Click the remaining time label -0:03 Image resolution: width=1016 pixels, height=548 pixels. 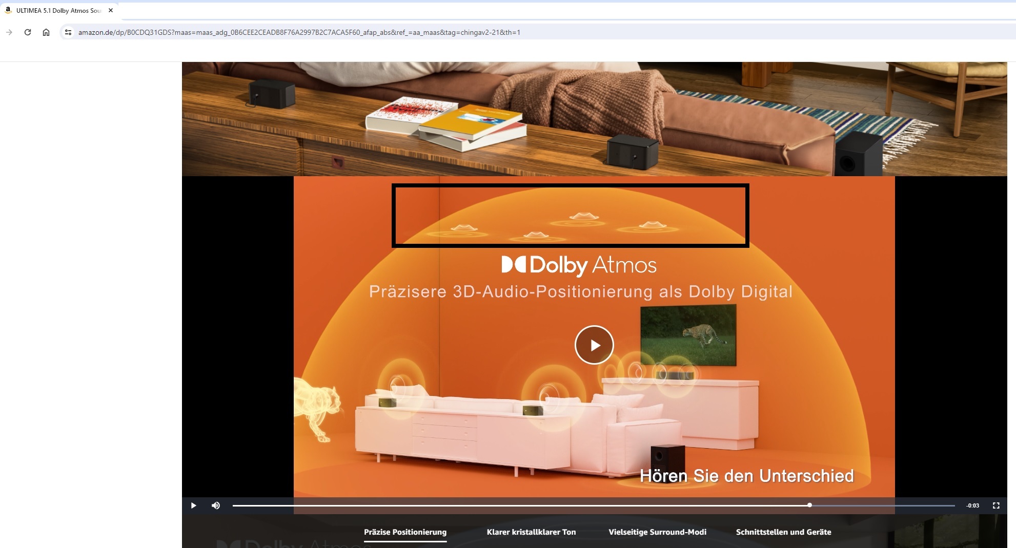point(972,505)
